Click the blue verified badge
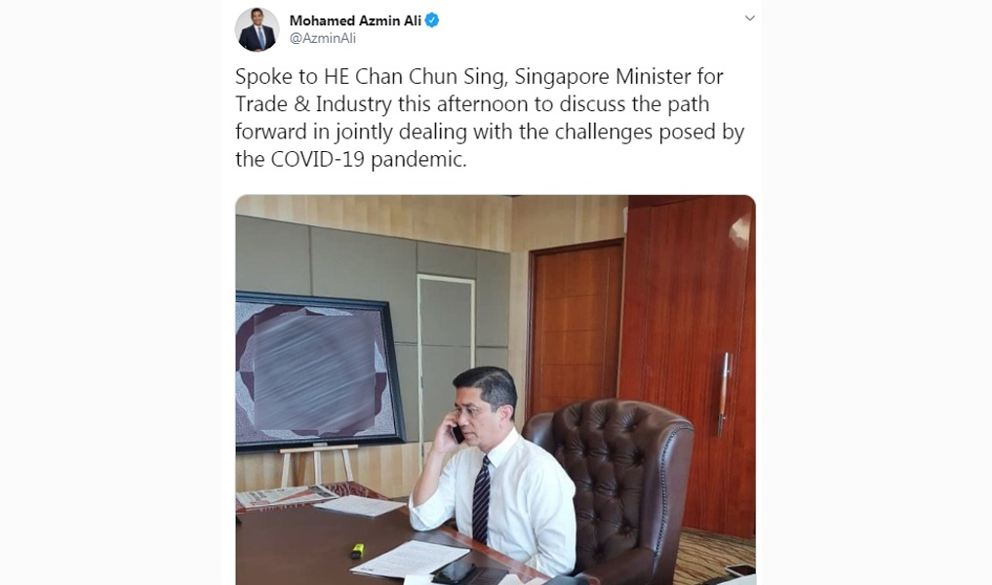The image size is (992, 585). click(432, 20)
